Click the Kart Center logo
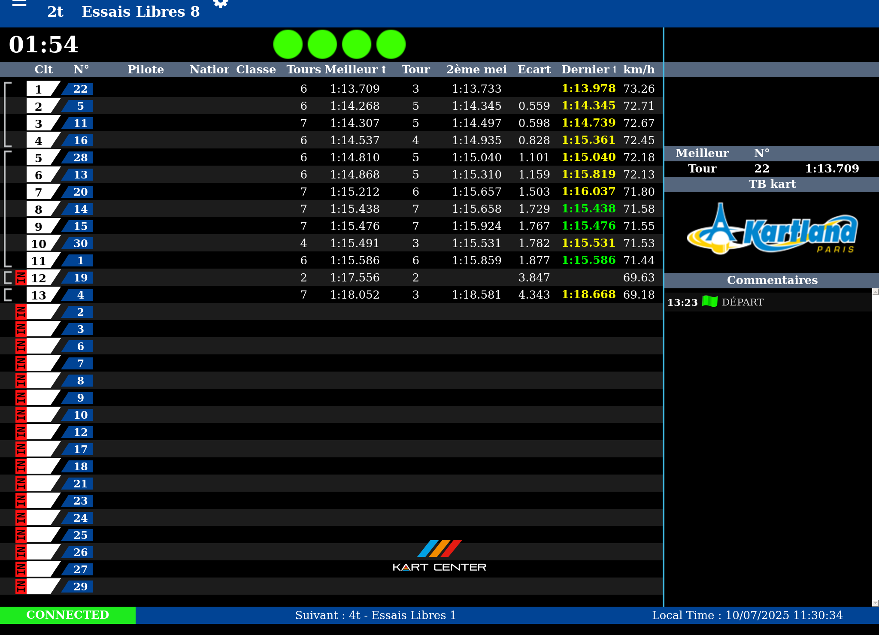879x635 pixels. [439, 556]
